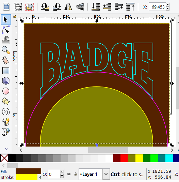Select the Zoom magnifier tool
The width and height of the screenshot is (179, 182).
pyautogui.click(x=6, y=50)
